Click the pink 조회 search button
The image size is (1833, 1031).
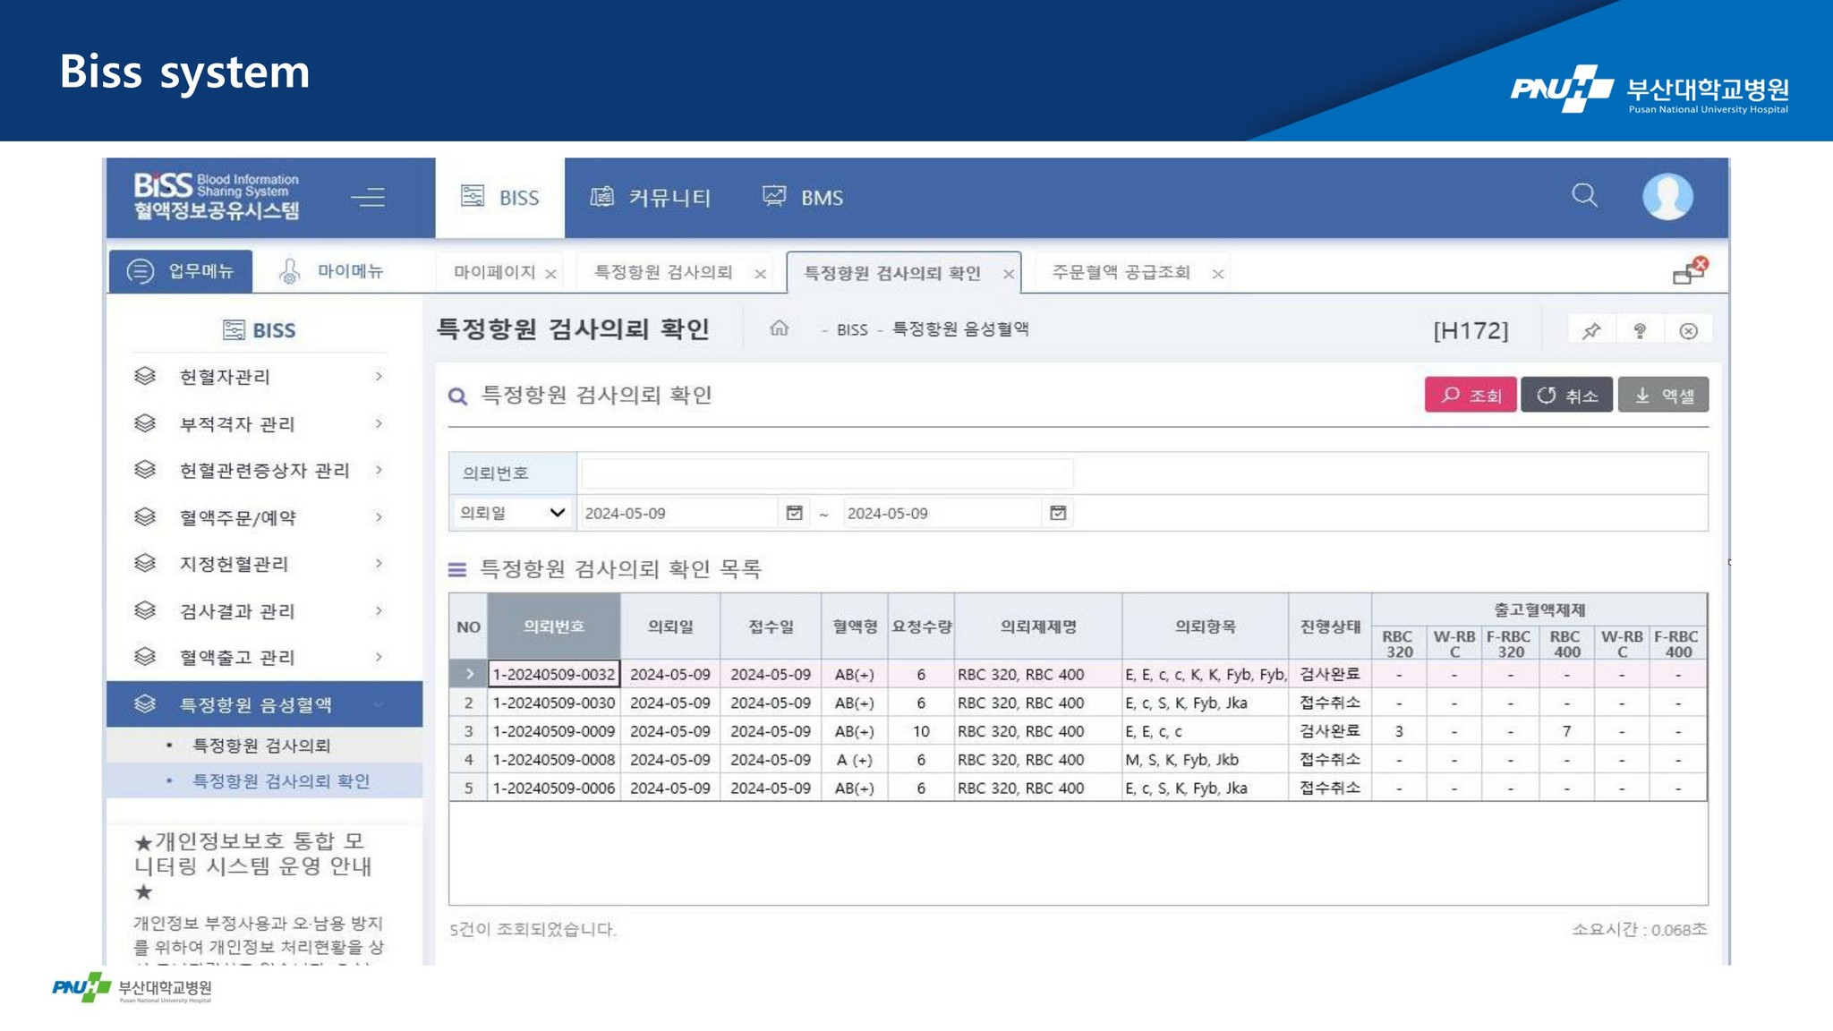tap(1470, 395)
